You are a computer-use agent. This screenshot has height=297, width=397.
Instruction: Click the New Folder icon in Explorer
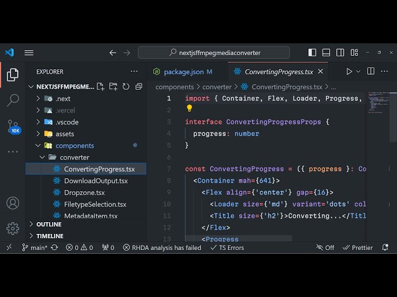(x=114, y=87)
